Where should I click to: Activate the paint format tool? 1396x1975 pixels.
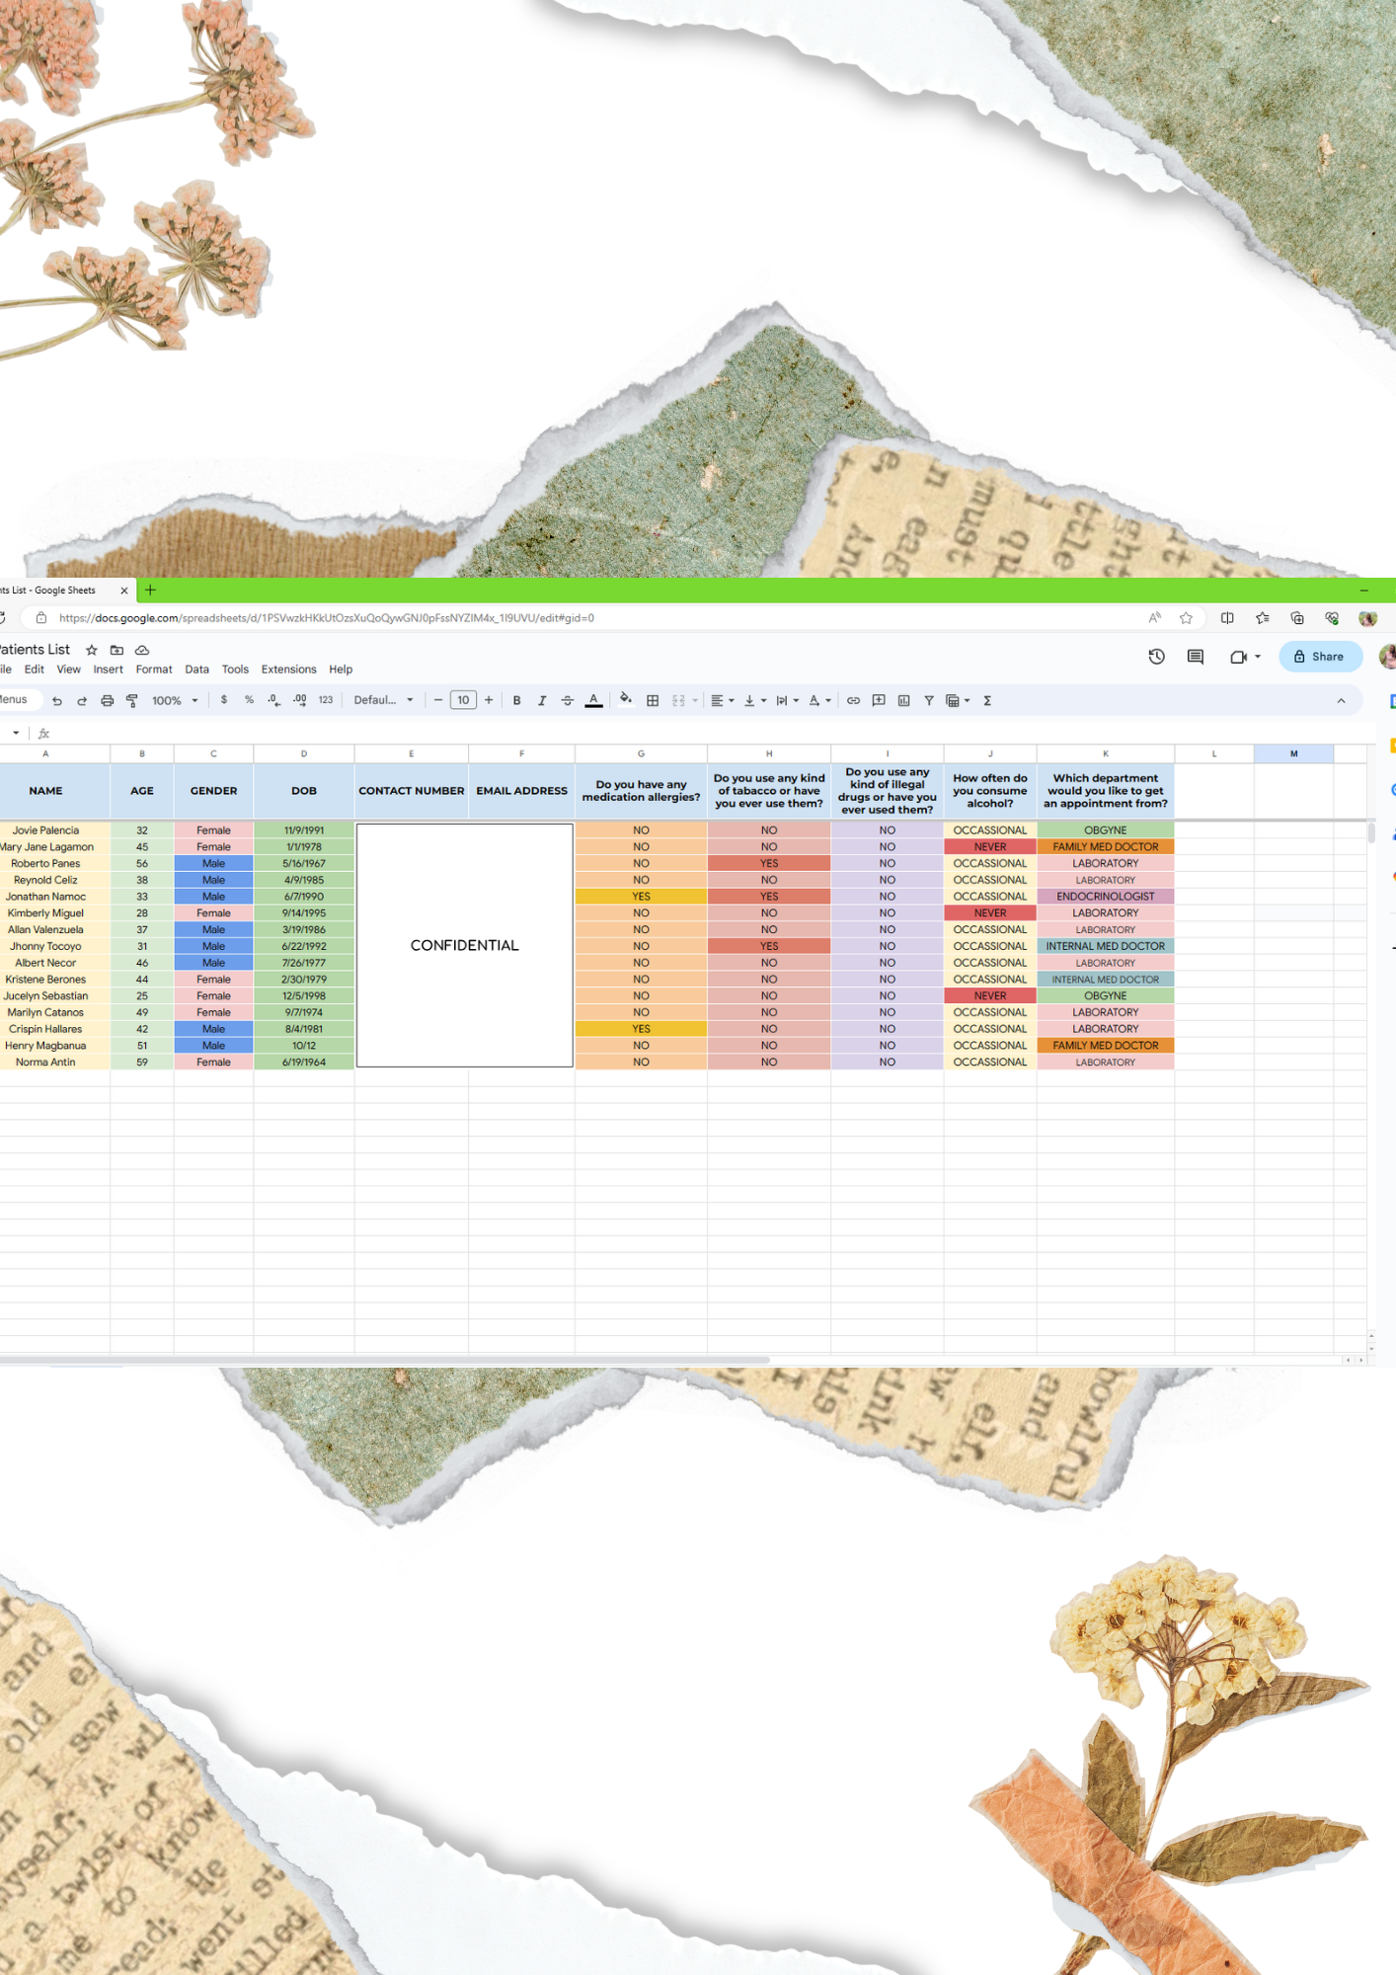tap(131, 701)
